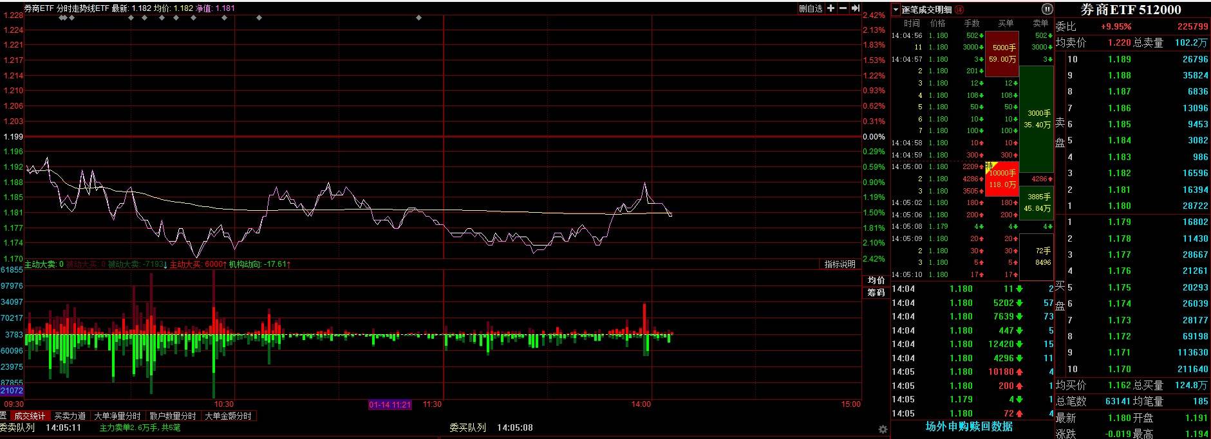Image resolution: width=1211 pixels, height=439 pixels.
Task: Click the 01-14 11:21 time marker
Action: click(390, 405)
